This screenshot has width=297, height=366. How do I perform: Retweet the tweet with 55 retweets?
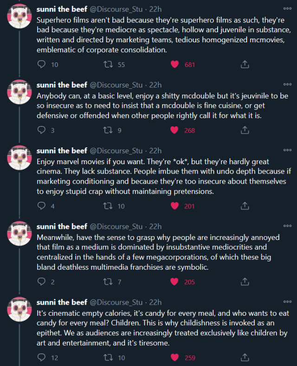pyautogui.click(x=108, y=65)
